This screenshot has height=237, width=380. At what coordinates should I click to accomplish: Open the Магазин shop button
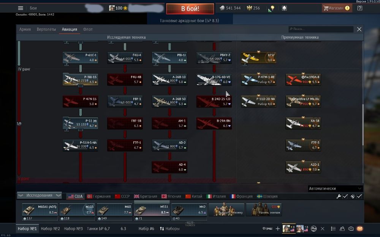pyautogui.click(x=337, y=8)
